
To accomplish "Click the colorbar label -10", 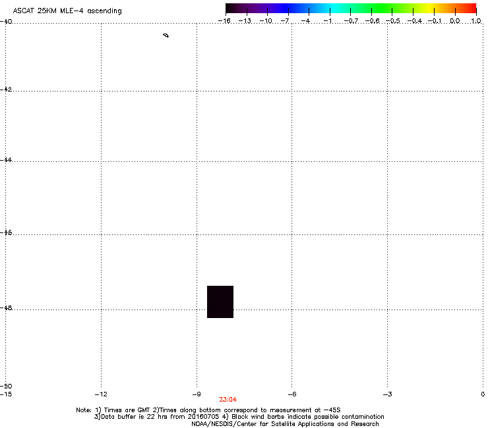I will click(x=266, y=21).
